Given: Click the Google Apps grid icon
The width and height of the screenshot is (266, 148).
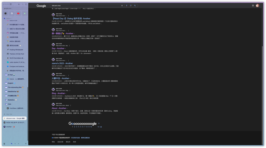Looking at the screenshot, I should 253,5.
